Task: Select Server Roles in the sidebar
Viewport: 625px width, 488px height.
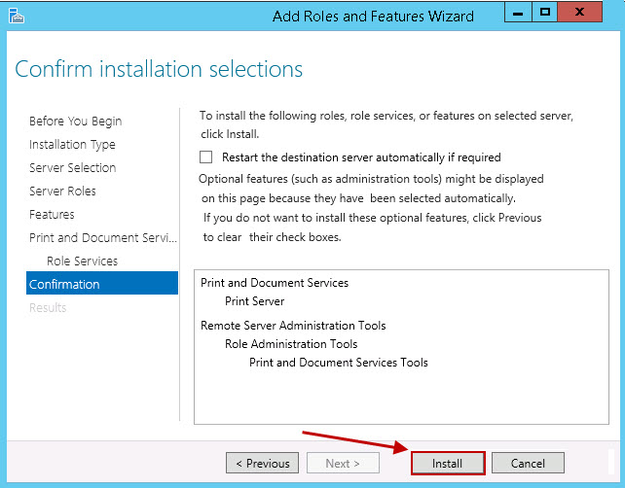Action: [62, 191]
